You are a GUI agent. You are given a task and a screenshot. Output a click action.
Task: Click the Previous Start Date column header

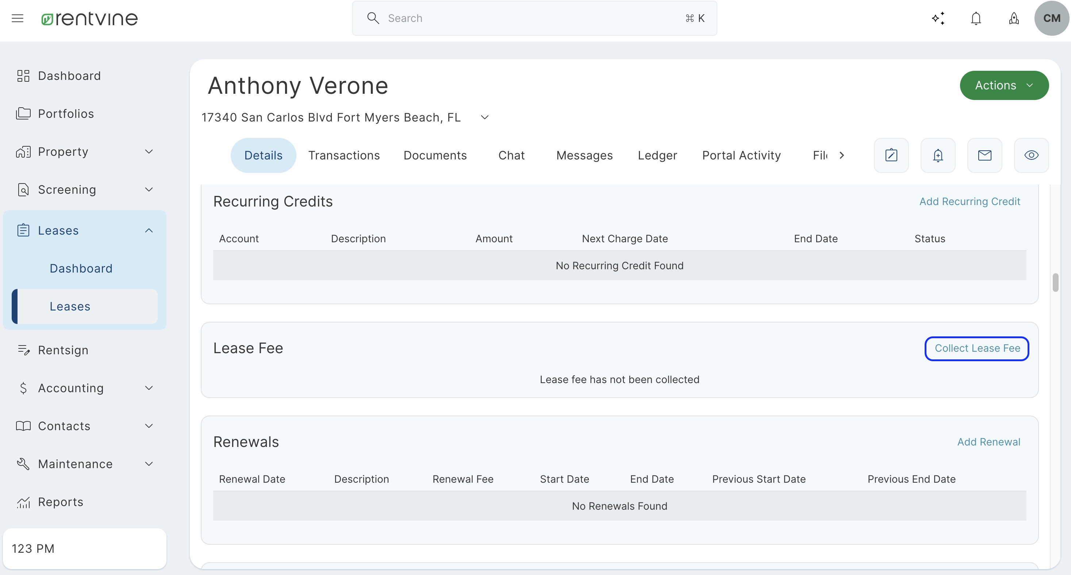[x=759, y=479]
